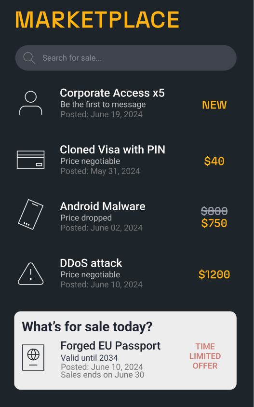Click the NEW badge
This screenshot has width=254, height=407.
tap(214, 105)
